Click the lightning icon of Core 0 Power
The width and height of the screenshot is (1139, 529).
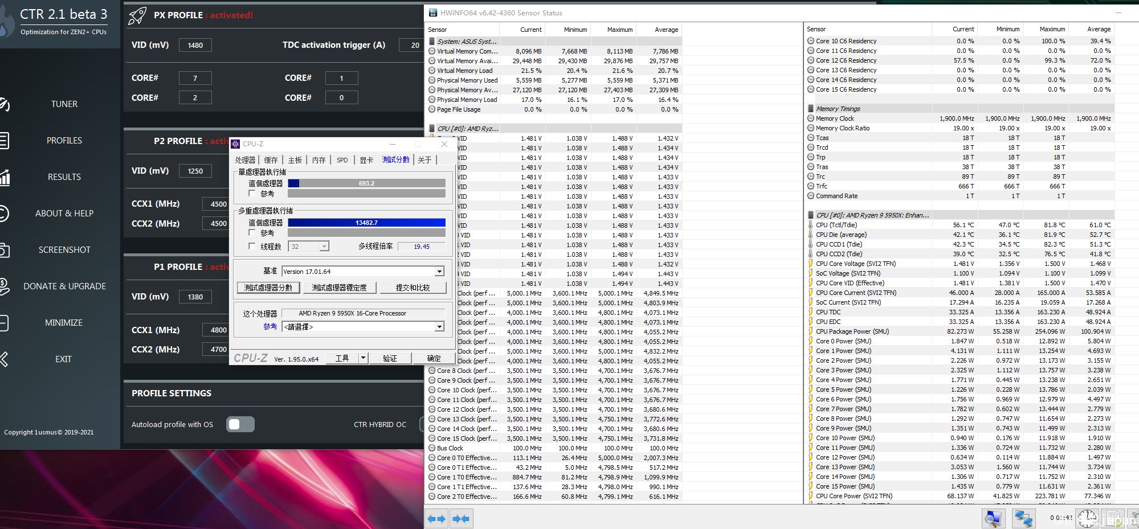click(x=811, y=341)
